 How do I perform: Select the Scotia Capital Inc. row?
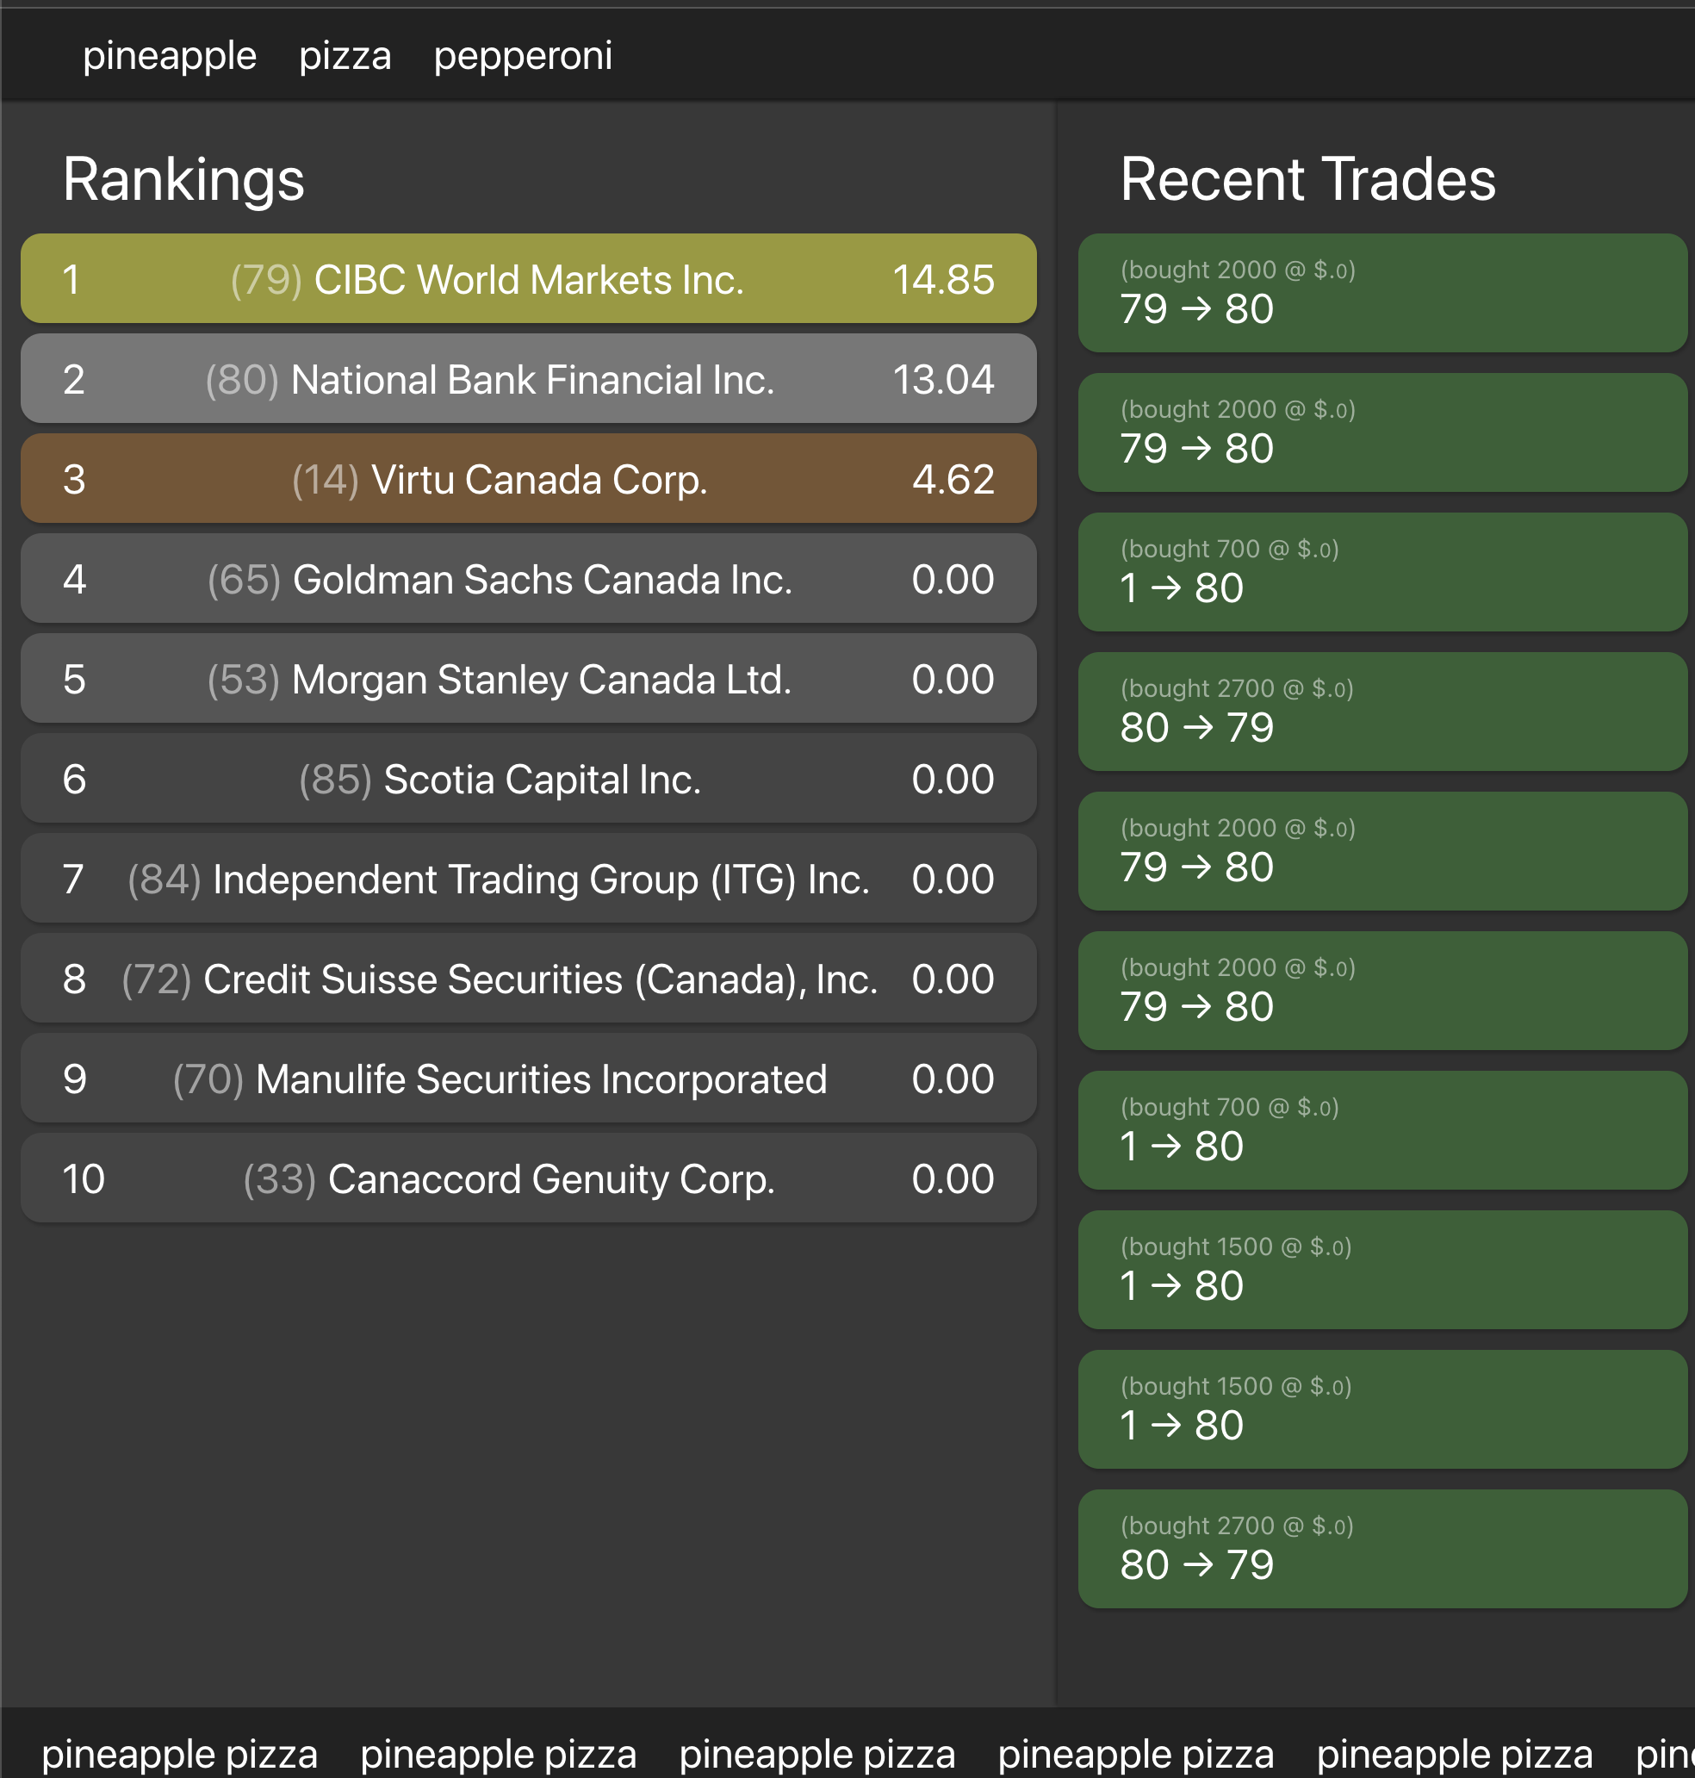(x=528, y=779)
